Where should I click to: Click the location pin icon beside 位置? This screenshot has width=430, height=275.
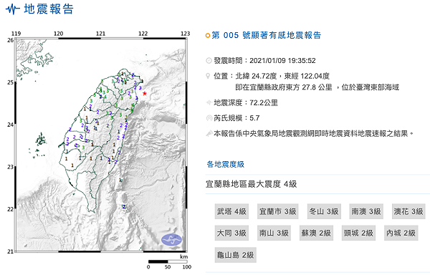click(x=208, y=76)
